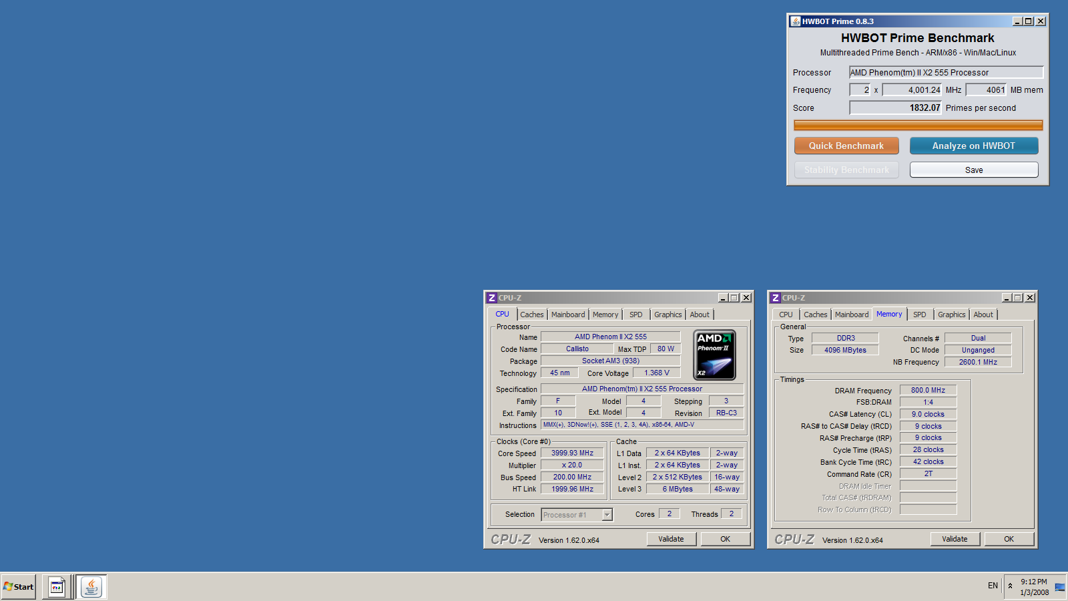Open the CPU-Z taskbar button
Screen dimensions: 1068x601
click(57, 587)
